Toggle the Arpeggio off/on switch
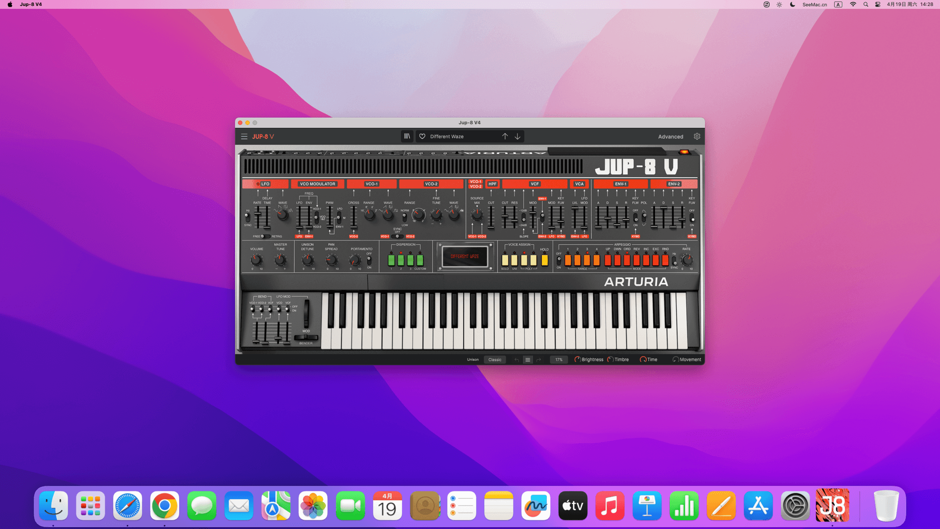 (x=559, y=260)
